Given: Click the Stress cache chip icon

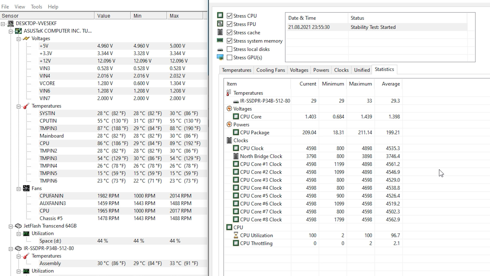Looking at the screenshot, I should [x=220, y=32].
